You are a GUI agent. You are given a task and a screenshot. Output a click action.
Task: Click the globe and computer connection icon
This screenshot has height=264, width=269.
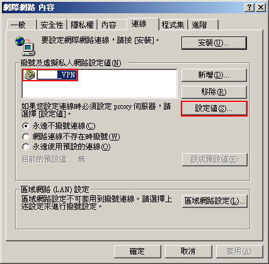click(x=25, y=46)
